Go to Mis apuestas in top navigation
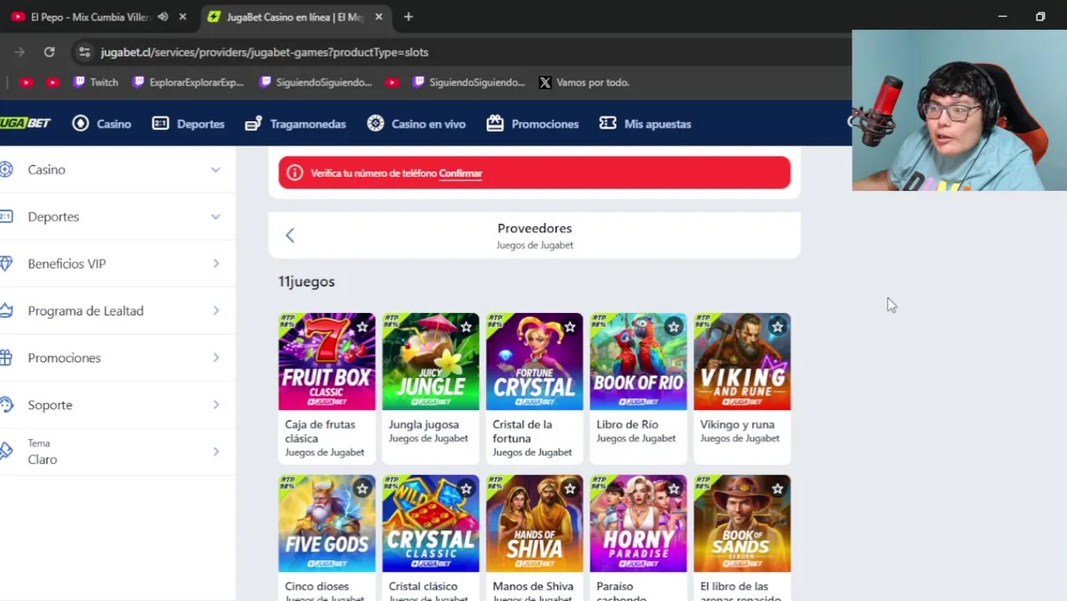The height and width of the screenshot is (601, 1067). pyautogui.click(x=657, y=124)
